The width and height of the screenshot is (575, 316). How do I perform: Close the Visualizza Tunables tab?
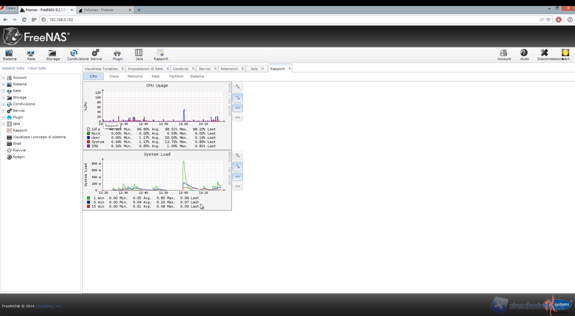tap(122, 69)
